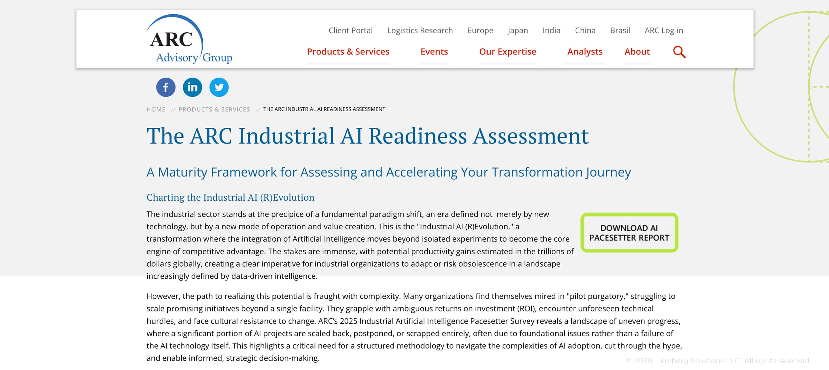The width and height of the screenshot is (829, 370).
Task: Visit the Logistics Research link
Action: pos(420,30)
